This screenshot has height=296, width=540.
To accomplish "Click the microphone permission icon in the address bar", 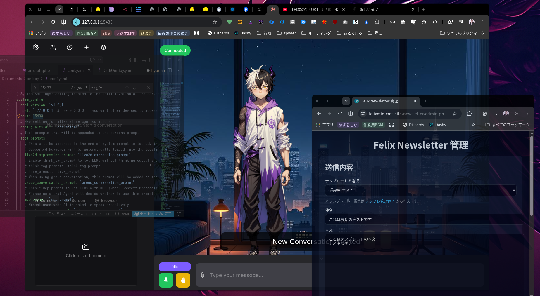I will (x=76, y=22).
